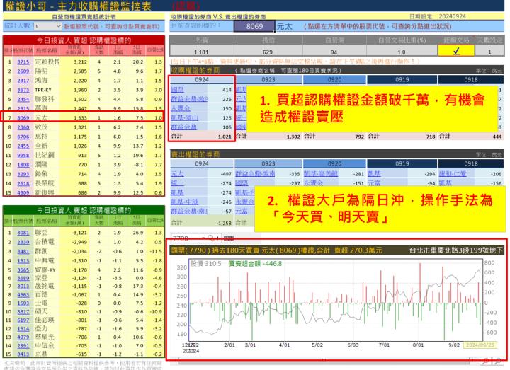510x370 pixels.
Task: Select the 0919 date header in sellers section
Action: 402,163
